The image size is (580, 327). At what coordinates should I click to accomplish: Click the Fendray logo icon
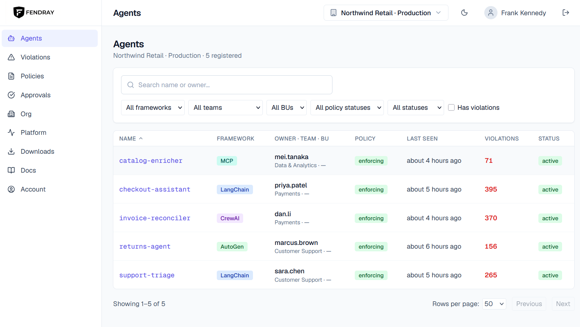point(19,12)
